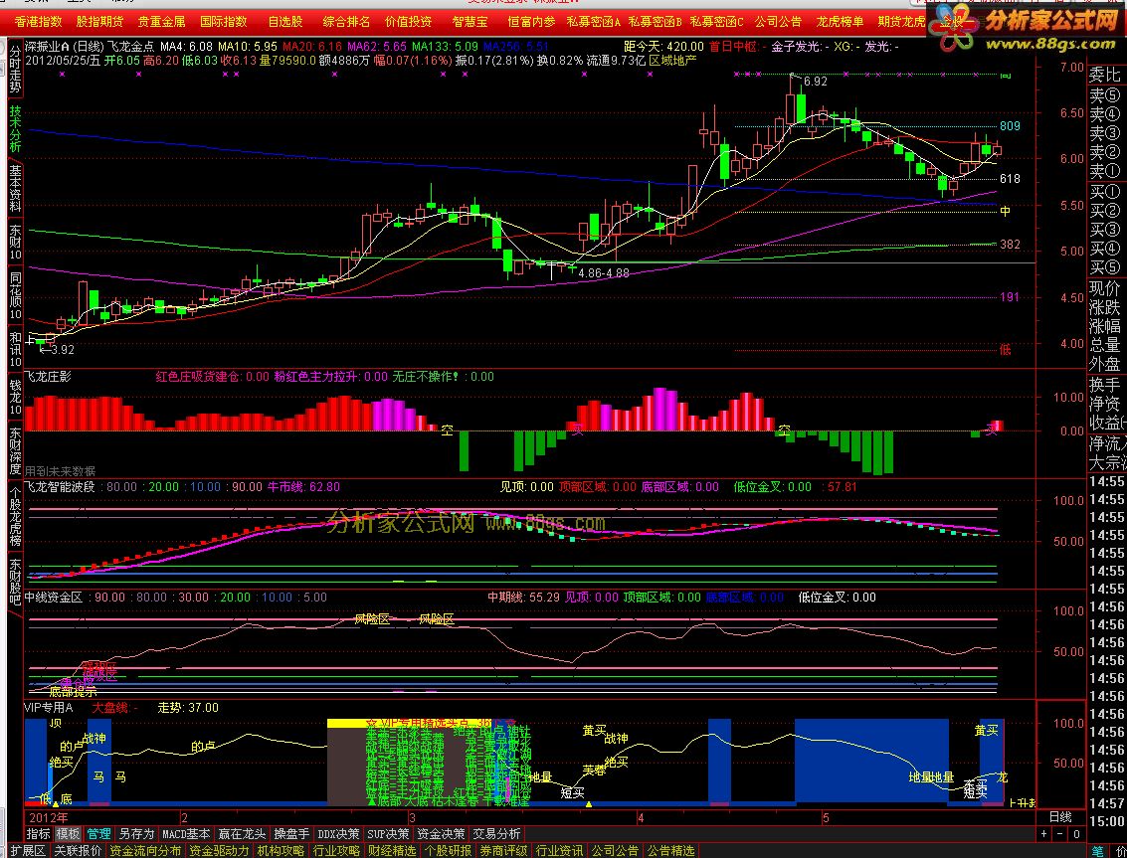Select the 交易分析 template

496,833
